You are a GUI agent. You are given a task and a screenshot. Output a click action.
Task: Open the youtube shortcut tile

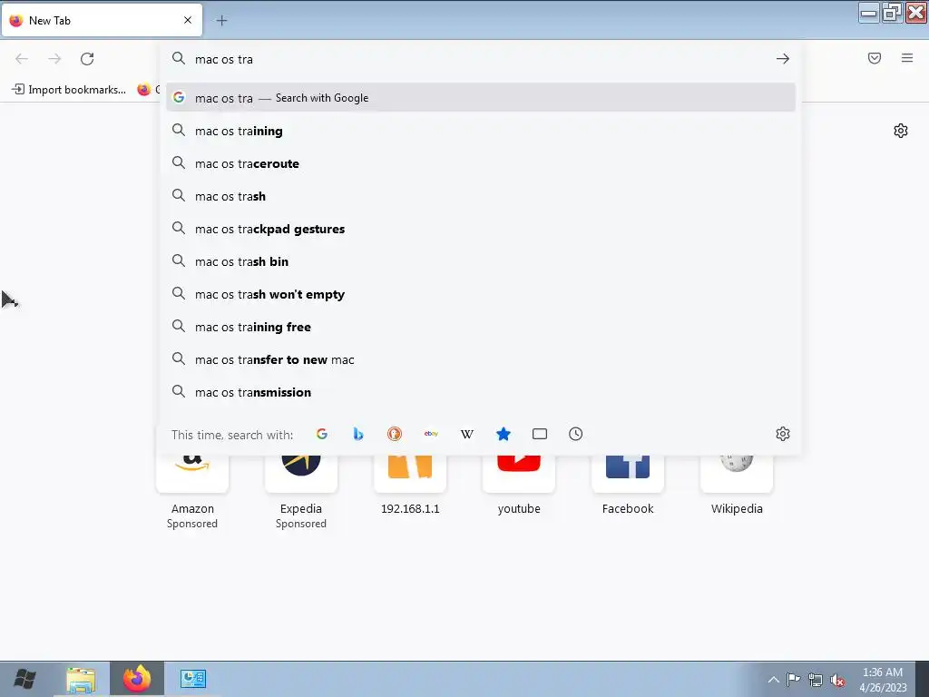click(x=519, y=486)
